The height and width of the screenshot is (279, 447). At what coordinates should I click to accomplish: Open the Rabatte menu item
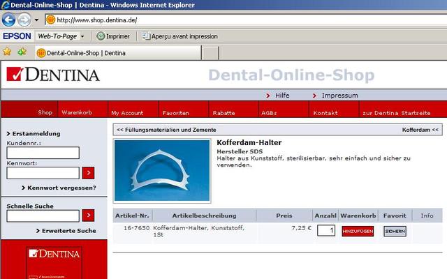click(x=223, y=113)
